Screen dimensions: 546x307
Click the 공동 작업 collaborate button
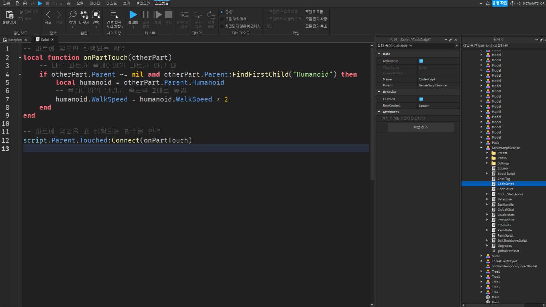(500, 3)
